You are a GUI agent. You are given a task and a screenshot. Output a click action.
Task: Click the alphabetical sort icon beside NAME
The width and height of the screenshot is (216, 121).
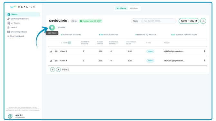tap(69, 43)
